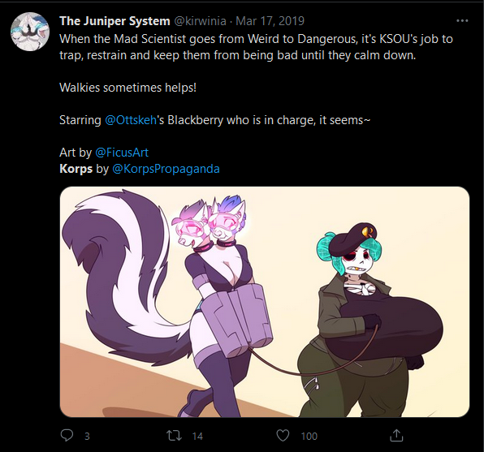Click the retweet count 14

(x=197, y=436)
